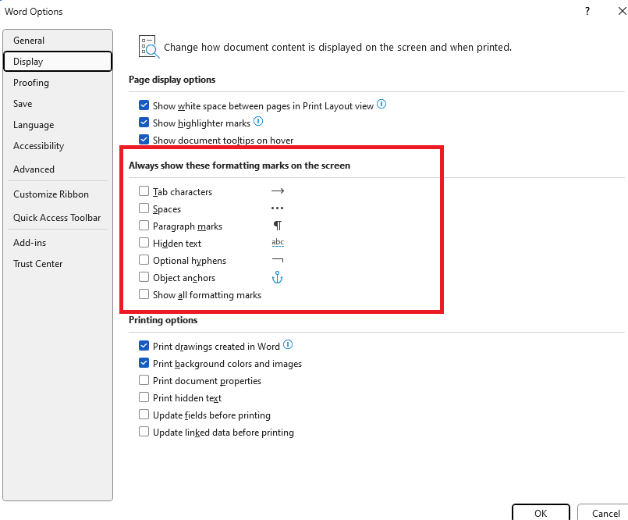Screen dimensions: 628x520
Task: Uncheck Print drawings created in Word
Action: pos(144,346)
